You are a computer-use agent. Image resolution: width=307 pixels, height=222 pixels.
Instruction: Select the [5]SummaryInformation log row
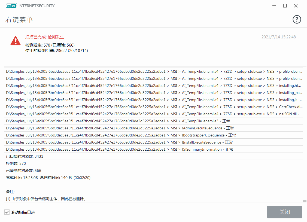pos(154,149)
